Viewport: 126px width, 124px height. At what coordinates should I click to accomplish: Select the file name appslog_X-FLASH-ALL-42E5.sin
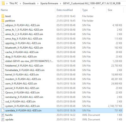pyautogui.click(x=23, y=43)
